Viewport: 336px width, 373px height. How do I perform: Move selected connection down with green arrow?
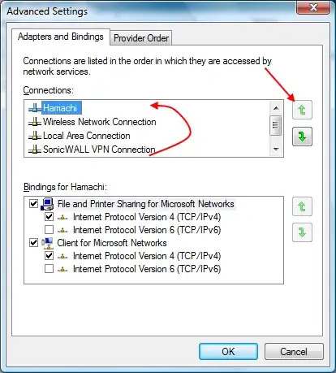(302, 137)
